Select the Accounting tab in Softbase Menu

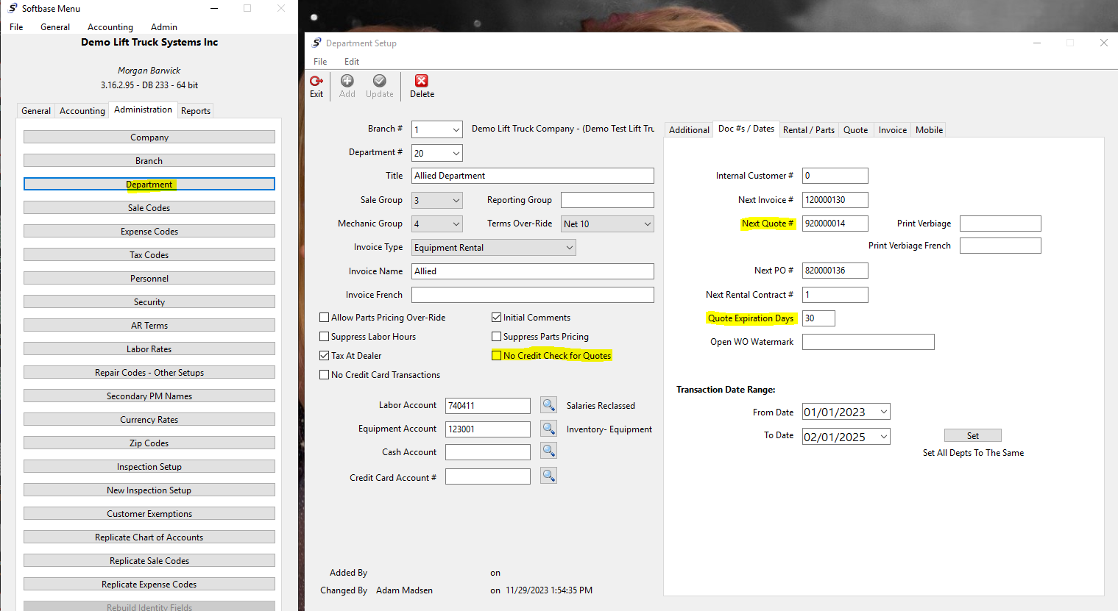[x=82, y=111]
